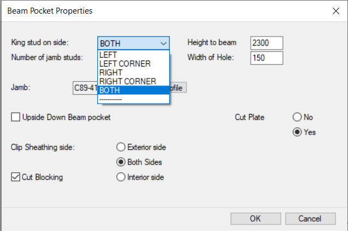Close the Beam Pocket Properties dialog
This screenshot has height=231, width=348.
[x=335, y=10]
